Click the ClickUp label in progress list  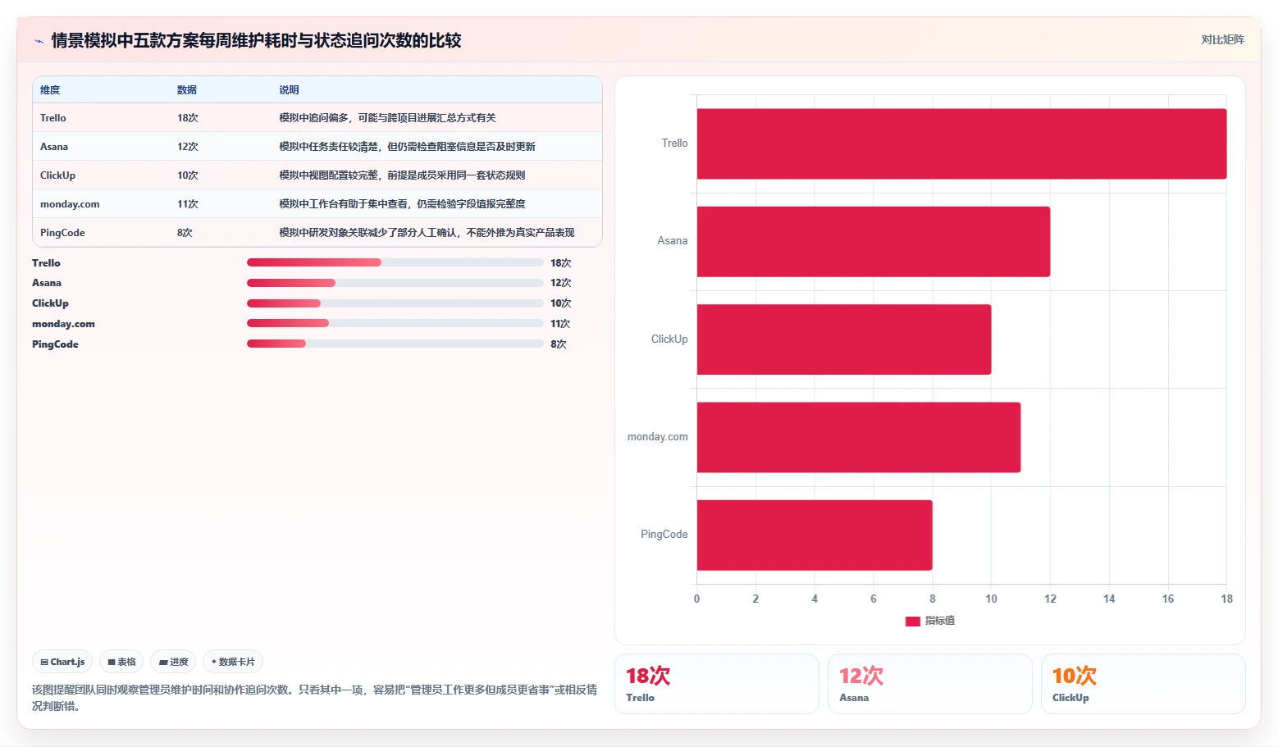click(x=50, y=303)
